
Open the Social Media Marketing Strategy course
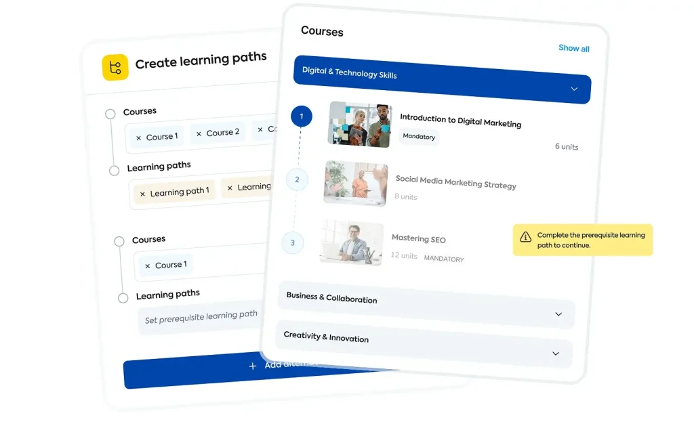tap(456, 181)
